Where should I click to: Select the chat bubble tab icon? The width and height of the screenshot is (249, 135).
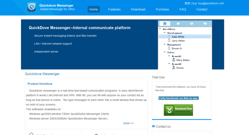click(x=178, y=24)
